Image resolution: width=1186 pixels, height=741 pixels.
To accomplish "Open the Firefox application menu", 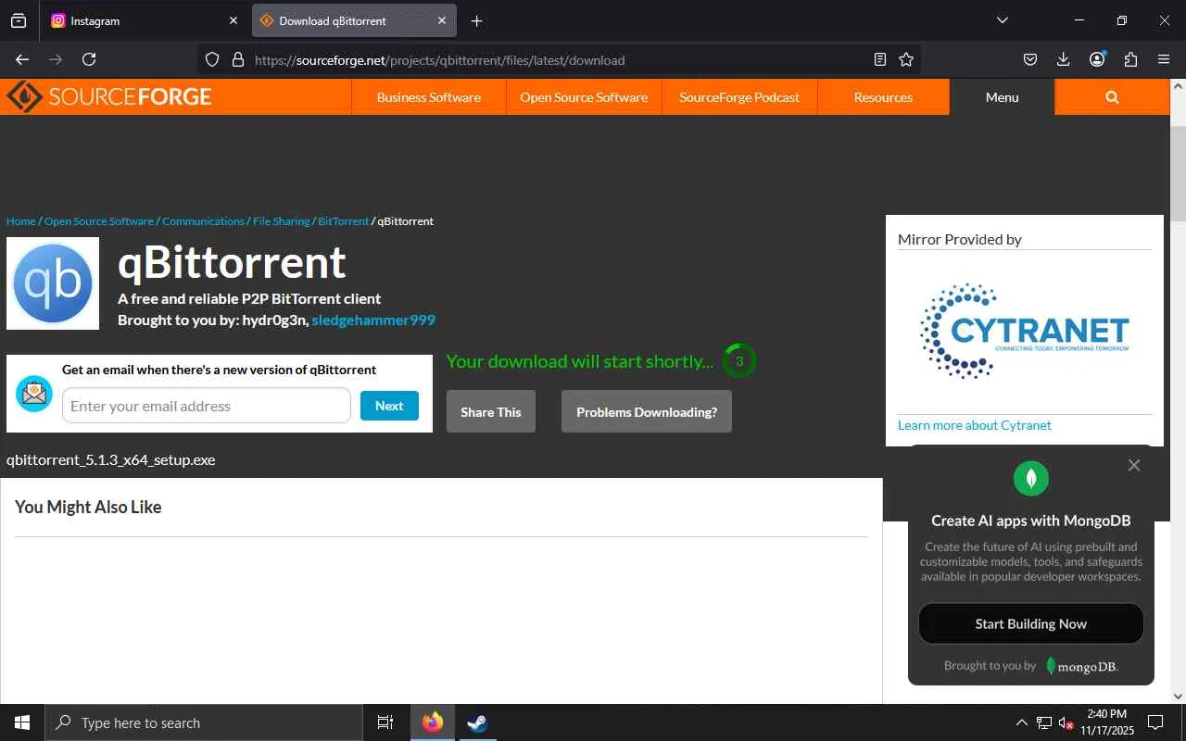I will [1164, 59].
